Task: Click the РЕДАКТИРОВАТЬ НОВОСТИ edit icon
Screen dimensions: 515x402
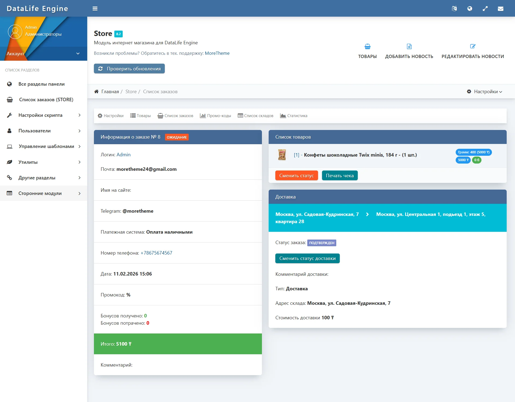Action: [473, 46]
